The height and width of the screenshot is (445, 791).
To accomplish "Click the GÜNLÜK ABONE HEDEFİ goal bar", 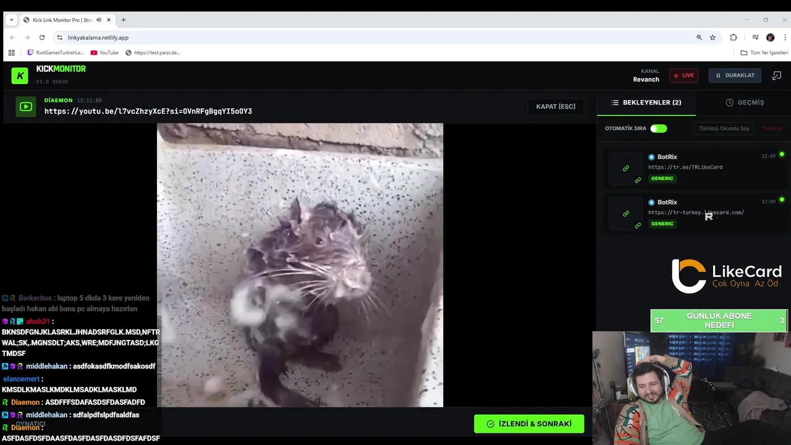I will (719, 321).
